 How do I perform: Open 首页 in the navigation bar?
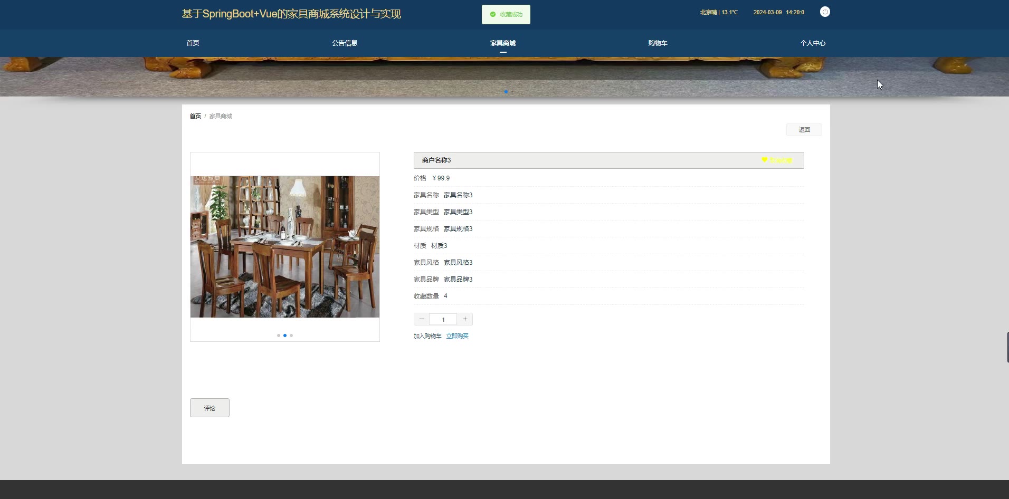click(193, 43)
